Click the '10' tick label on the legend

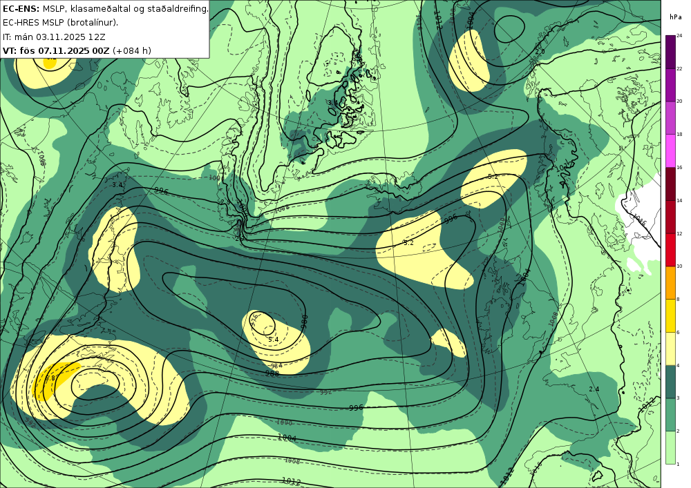[679, 266]
